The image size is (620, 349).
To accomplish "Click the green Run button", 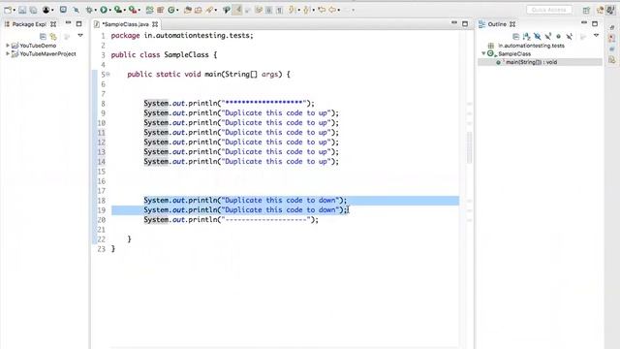I will click(104, 10).
